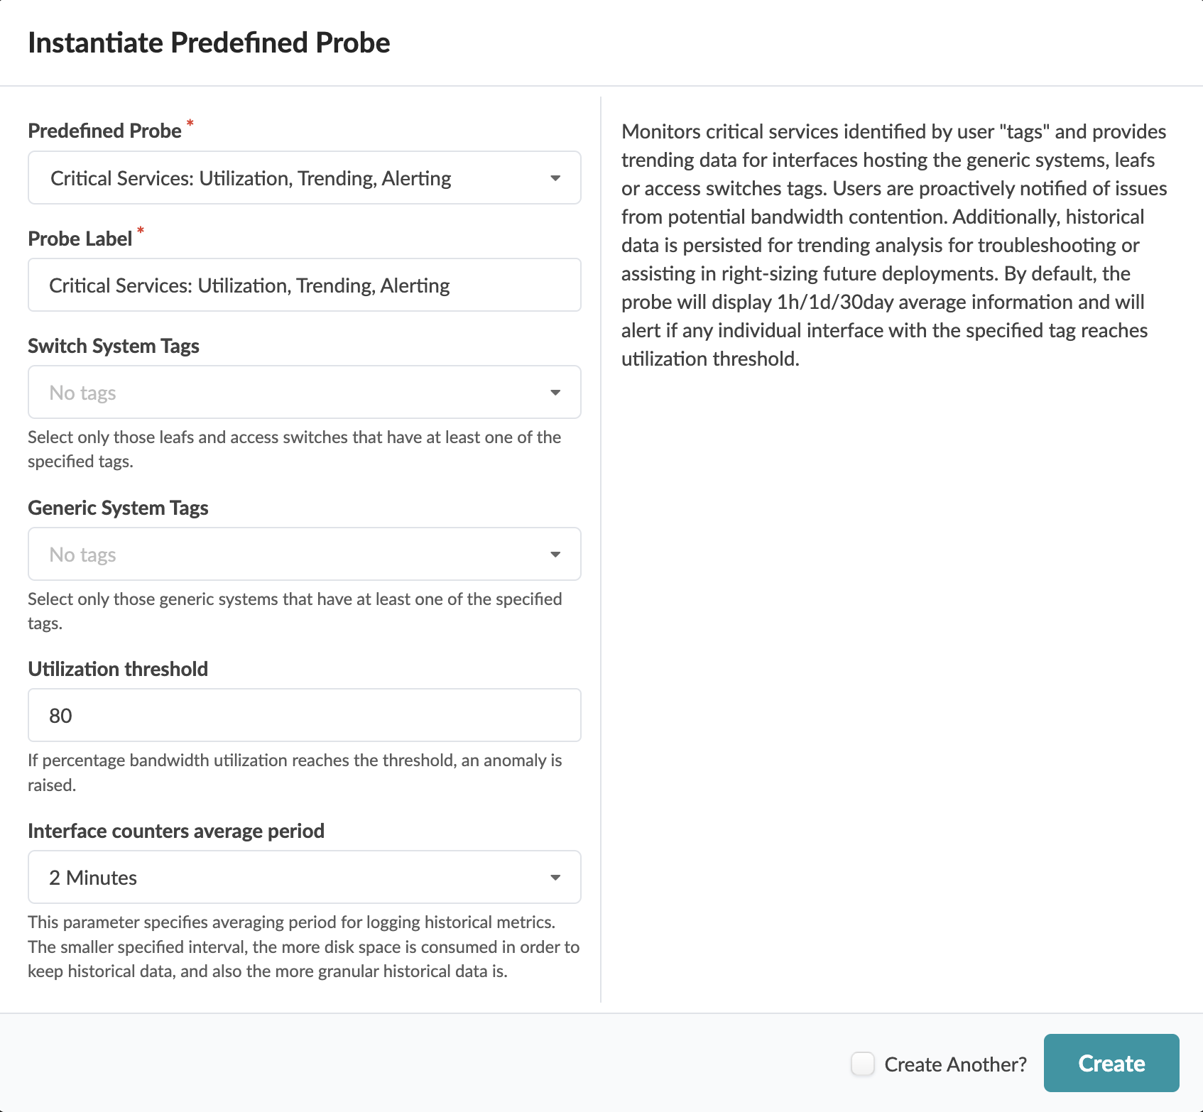Open Generic System Tags 'No tags' selector

(284, 555)
